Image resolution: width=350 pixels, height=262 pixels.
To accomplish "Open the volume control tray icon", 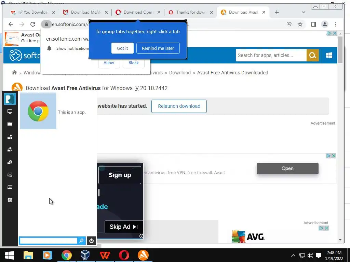I will tap(310, 256).
